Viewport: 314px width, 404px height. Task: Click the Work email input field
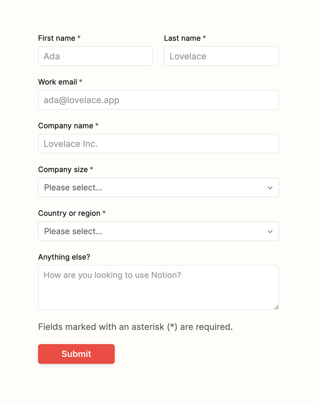pyautogui.click(x=158, y=100)
